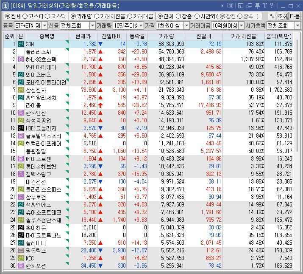Click the up arrow marker on 라이콤 row
The image size is (303, 274).
coord(100,105)
